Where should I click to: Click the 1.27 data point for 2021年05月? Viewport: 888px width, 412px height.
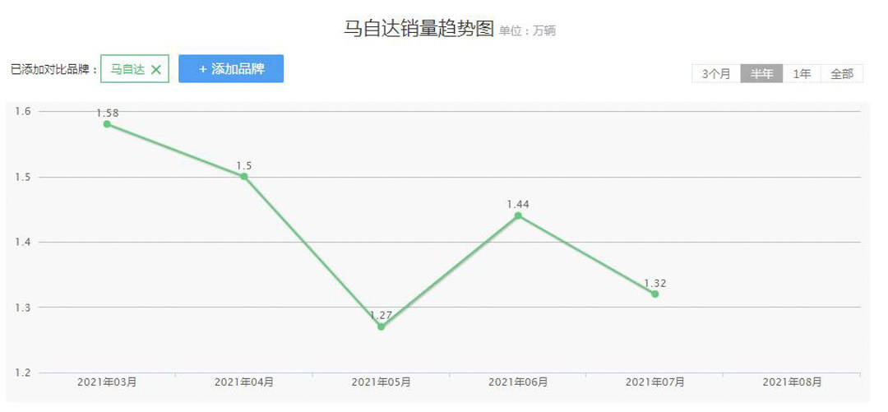coord(382,326)
